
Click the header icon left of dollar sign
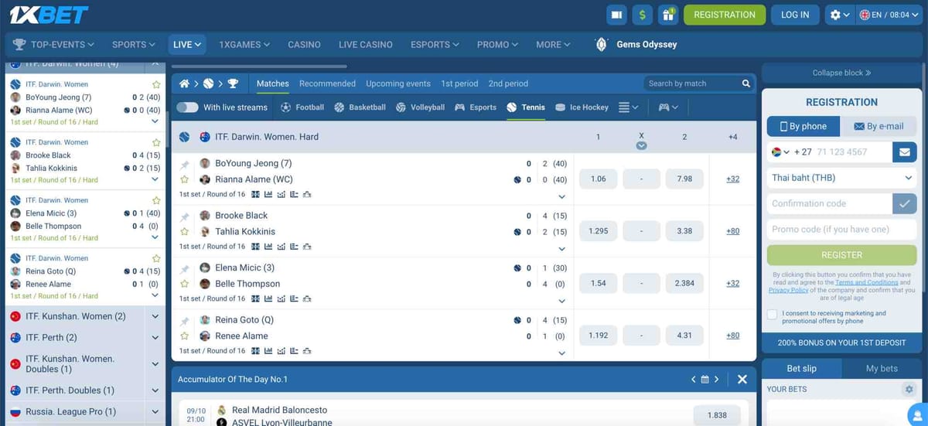616,15
